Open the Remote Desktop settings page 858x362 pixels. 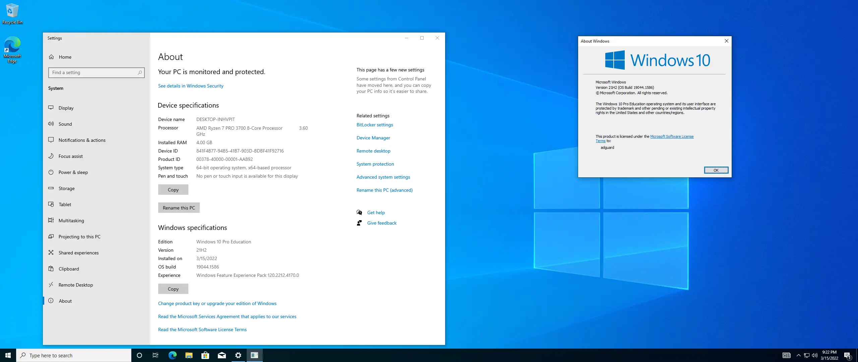pyautogui.click(x=75, y=285)
